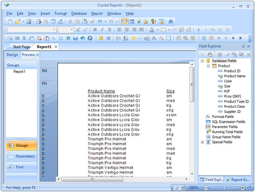
Task: Click the Insert Map globe icon
Action: [83, 38]
